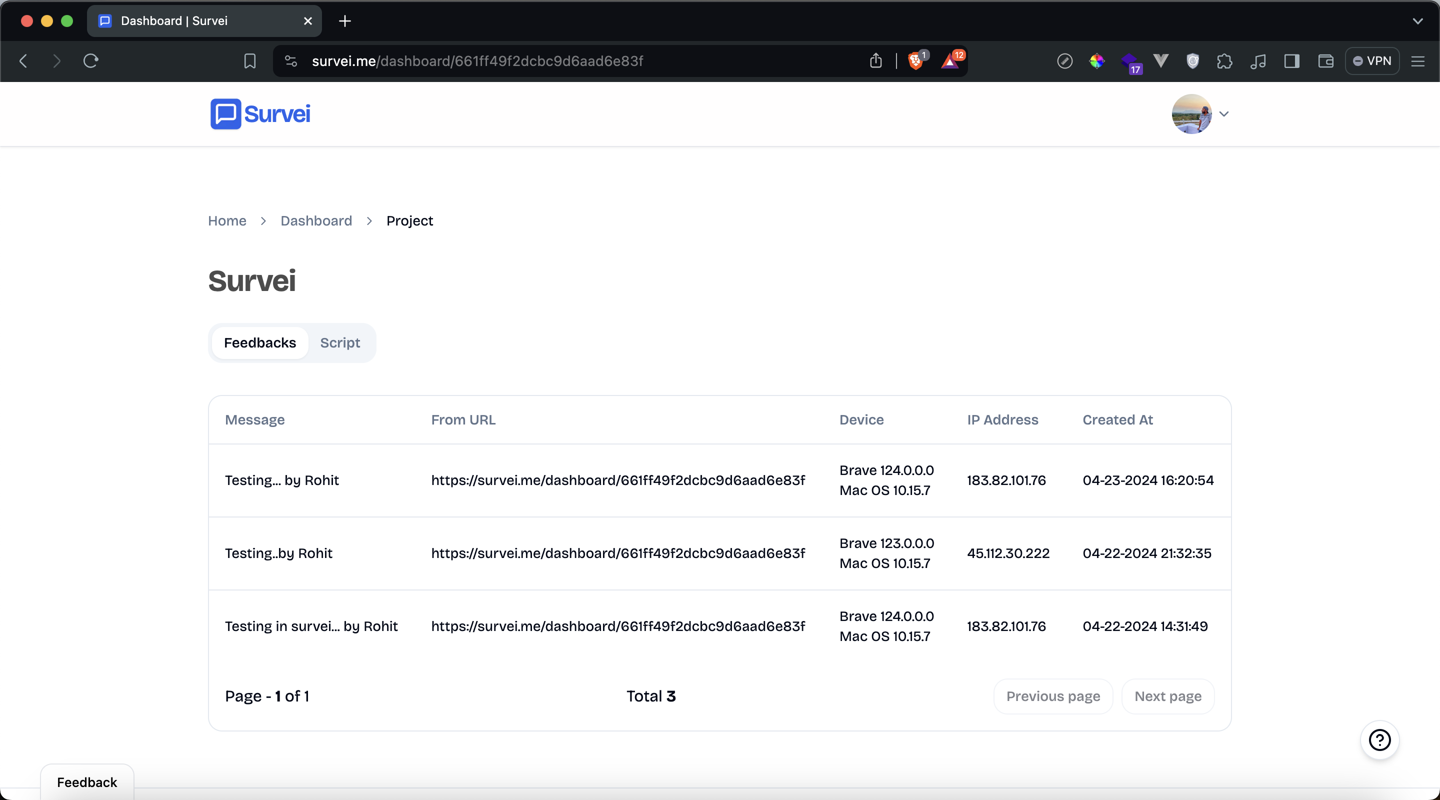Click the music note media control icon
Image resolution: width=1440 pixels, height=800 pixels.
pyautogui.click(x=1258, y=61)
